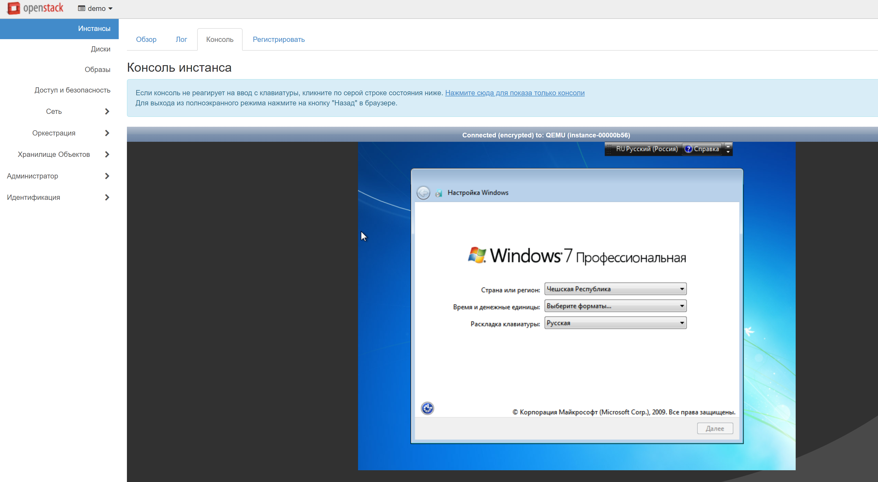Expand the Администратор sidebar section
878x482 pixels.
(59, 176)
